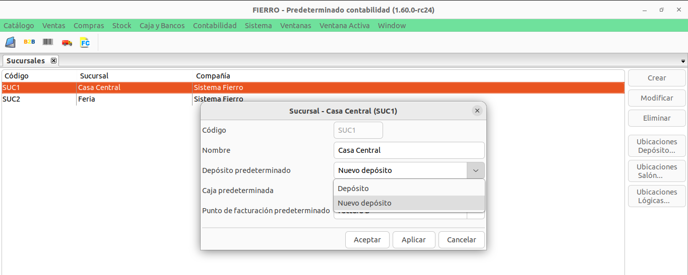Click the Ubicaciones Depósito button
This screenshot has width=688, height=275.
tap(656, 146)
